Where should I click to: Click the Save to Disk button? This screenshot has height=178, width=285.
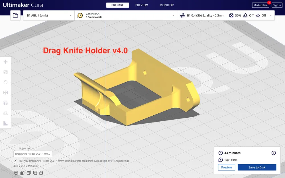click(257, 167)
